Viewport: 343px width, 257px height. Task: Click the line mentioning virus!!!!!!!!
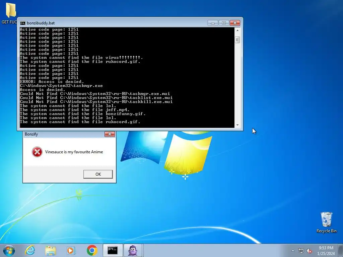click(81, 58)
